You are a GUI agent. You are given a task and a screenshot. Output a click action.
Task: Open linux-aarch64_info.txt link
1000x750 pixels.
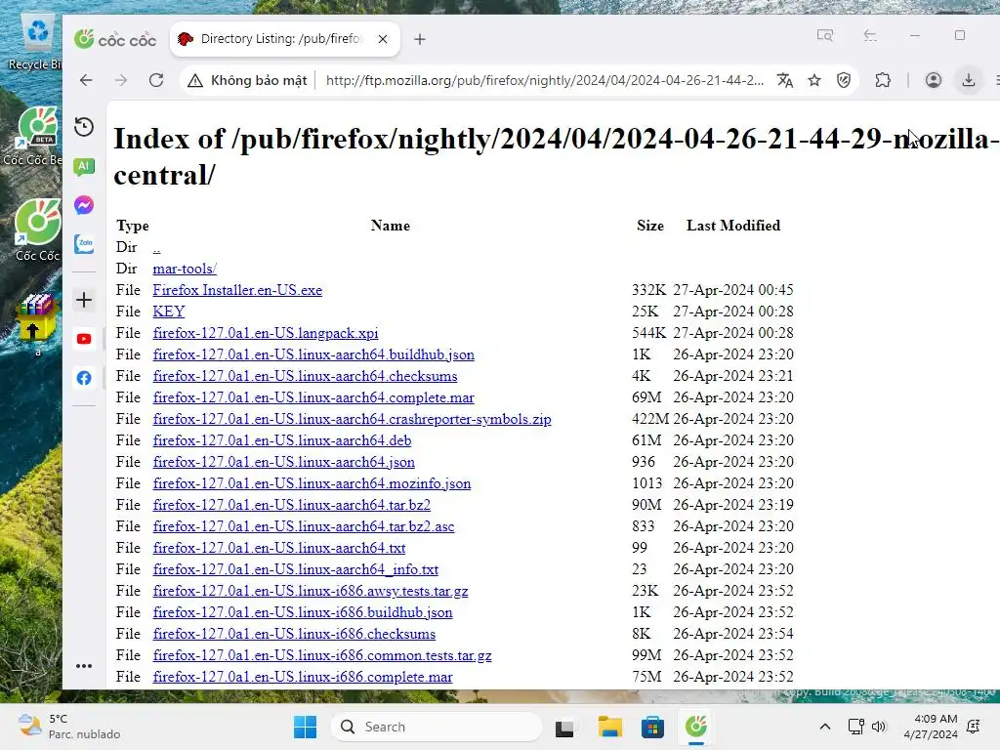click(x=295, y=569)
